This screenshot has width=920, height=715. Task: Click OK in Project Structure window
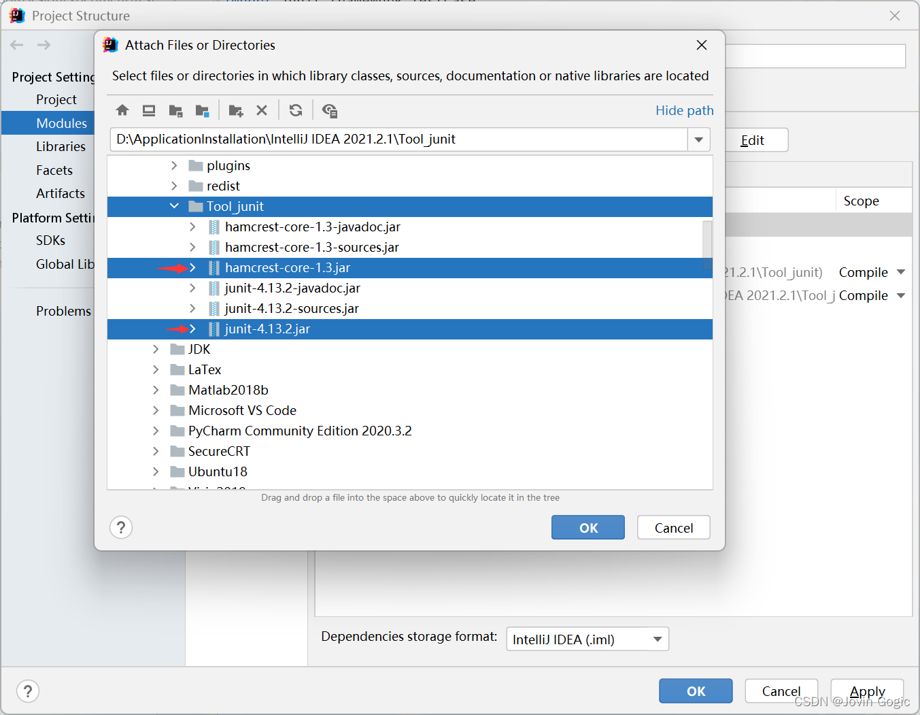(696, 691)
